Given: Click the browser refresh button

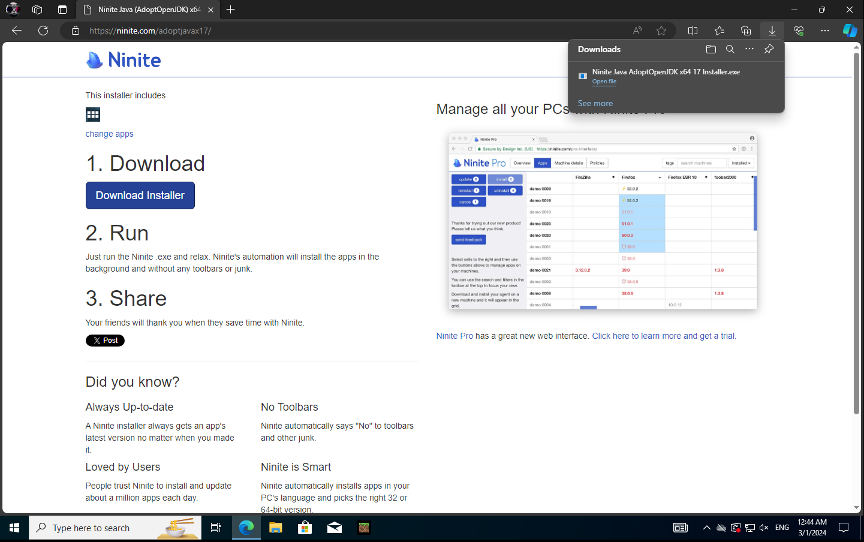Looking at the screenshot, I should click(x=43, y=31).
